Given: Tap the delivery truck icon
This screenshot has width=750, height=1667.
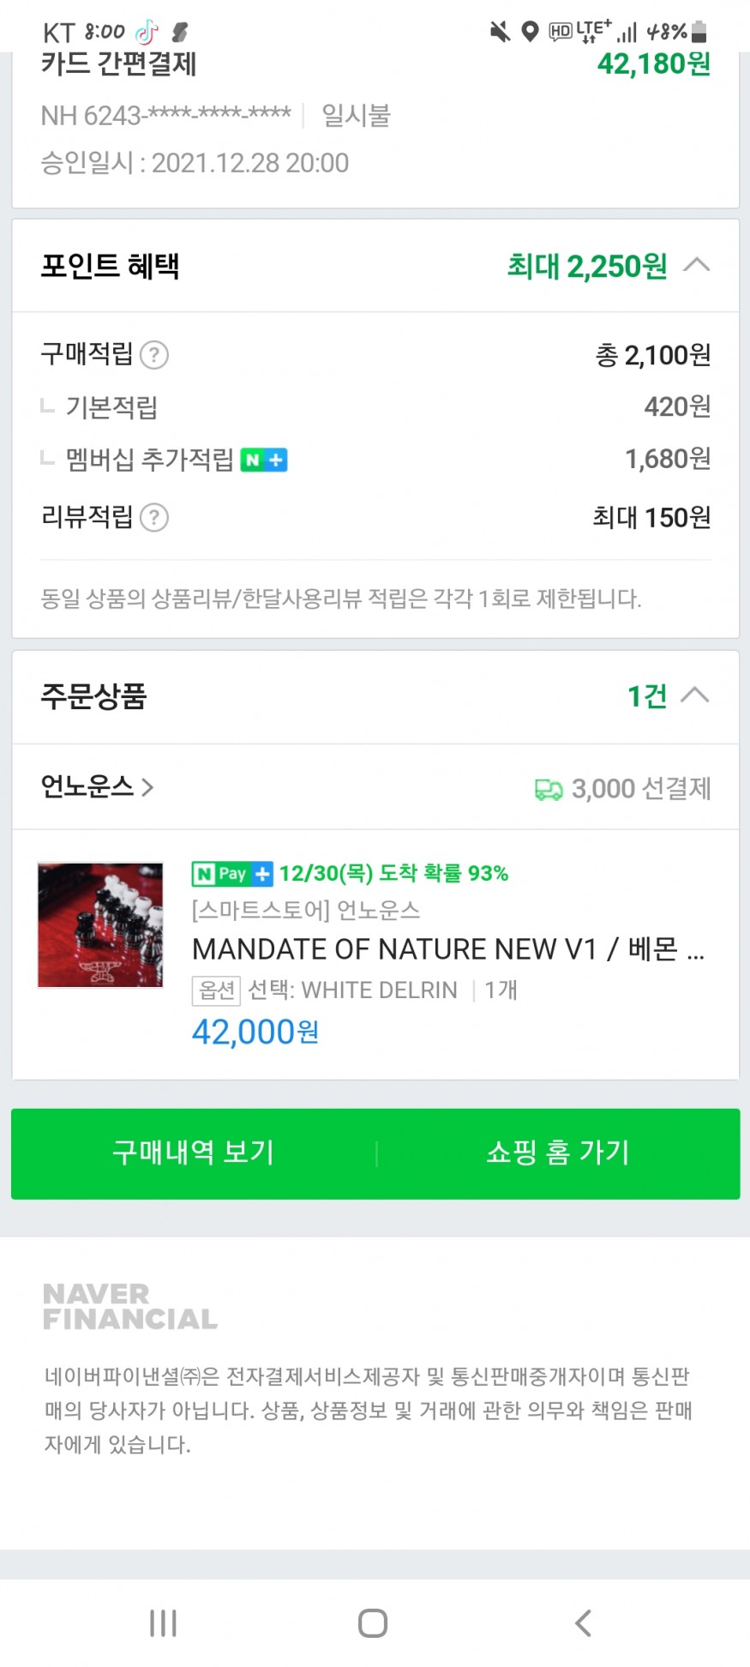Looking at the screenshot, I should (x=549, y=789).
